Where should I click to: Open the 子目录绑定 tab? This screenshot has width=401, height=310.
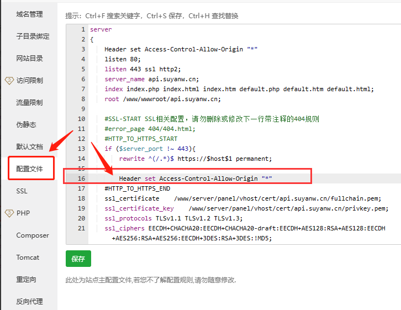[33, 36]
